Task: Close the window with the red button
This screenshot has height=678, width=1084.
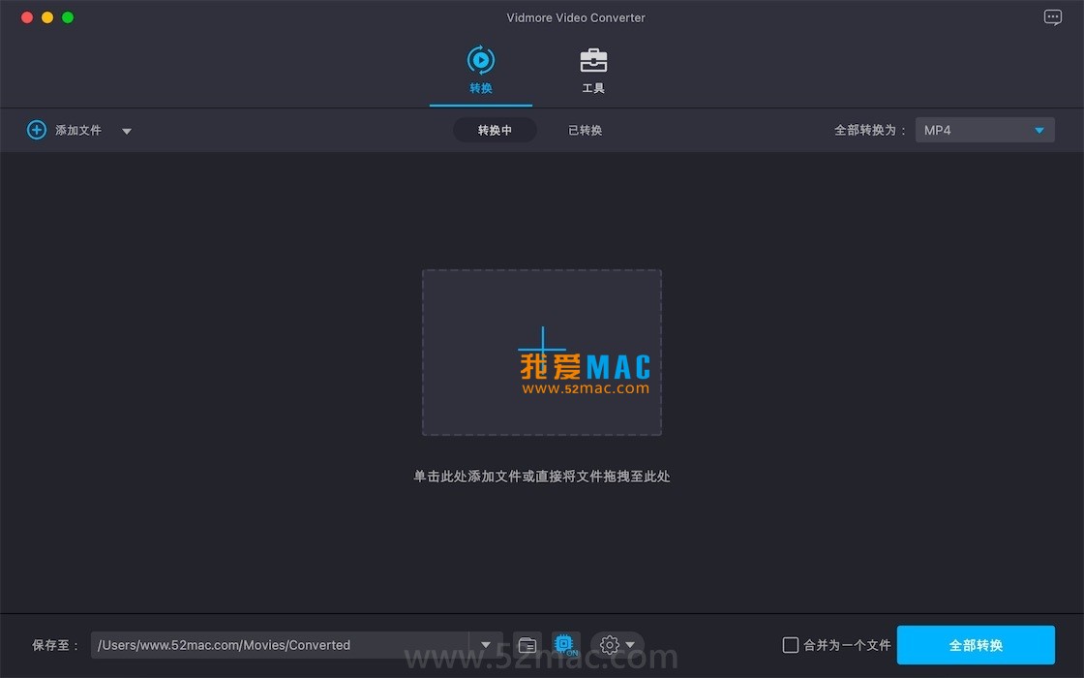Action: 27,17
